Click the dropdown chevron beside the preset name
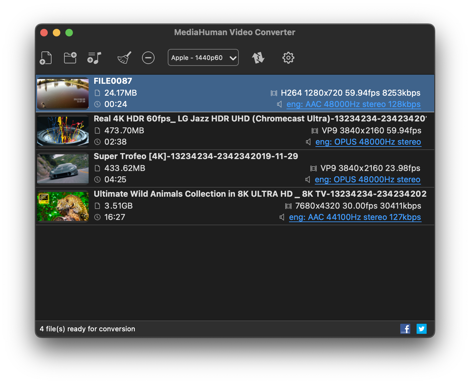This screenshot has width=470, height=384. [232, 58]
